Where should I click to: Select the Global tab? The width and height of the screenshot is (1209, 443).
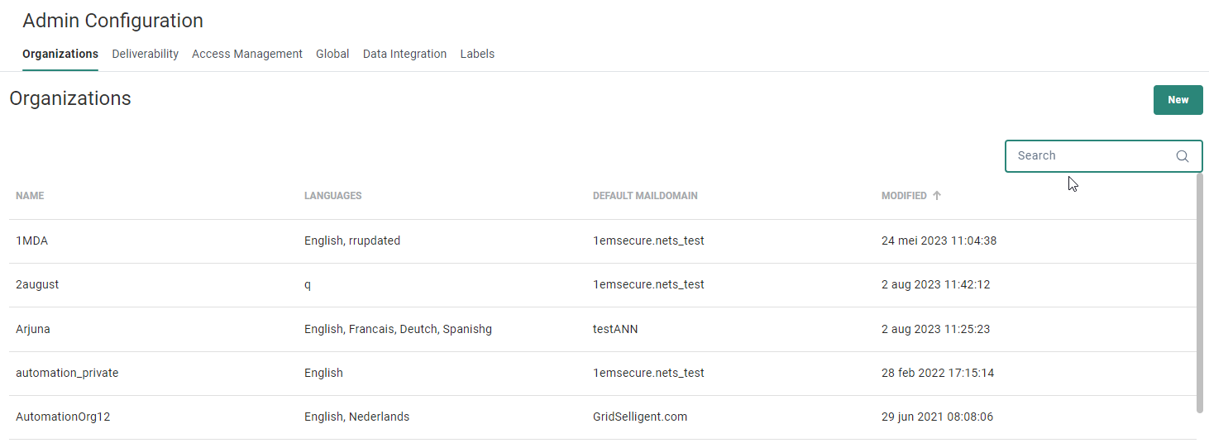pos(332,54)
